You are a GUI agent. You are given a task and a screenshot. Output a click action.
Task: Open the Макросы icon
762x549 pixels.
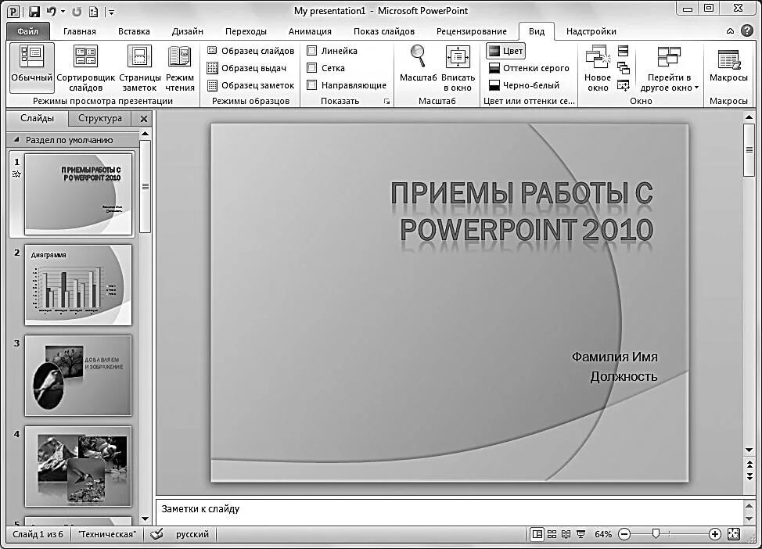pyautogui.click(x=729, y=59)
